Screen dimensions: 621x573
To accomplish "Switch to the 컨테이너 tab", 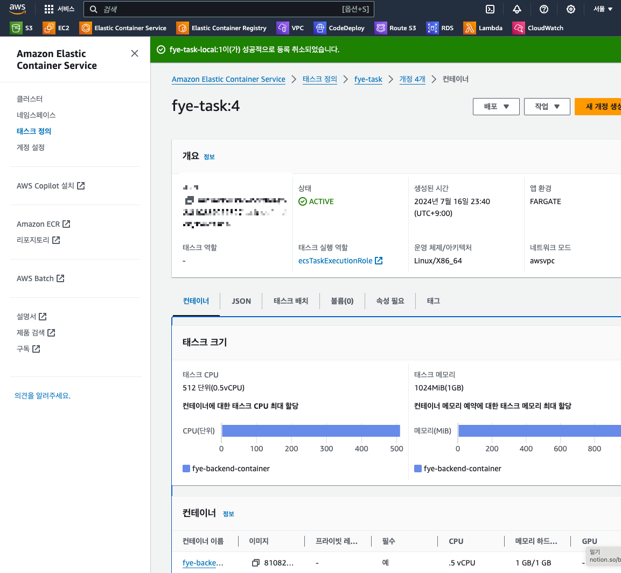I will click(196, 301).
